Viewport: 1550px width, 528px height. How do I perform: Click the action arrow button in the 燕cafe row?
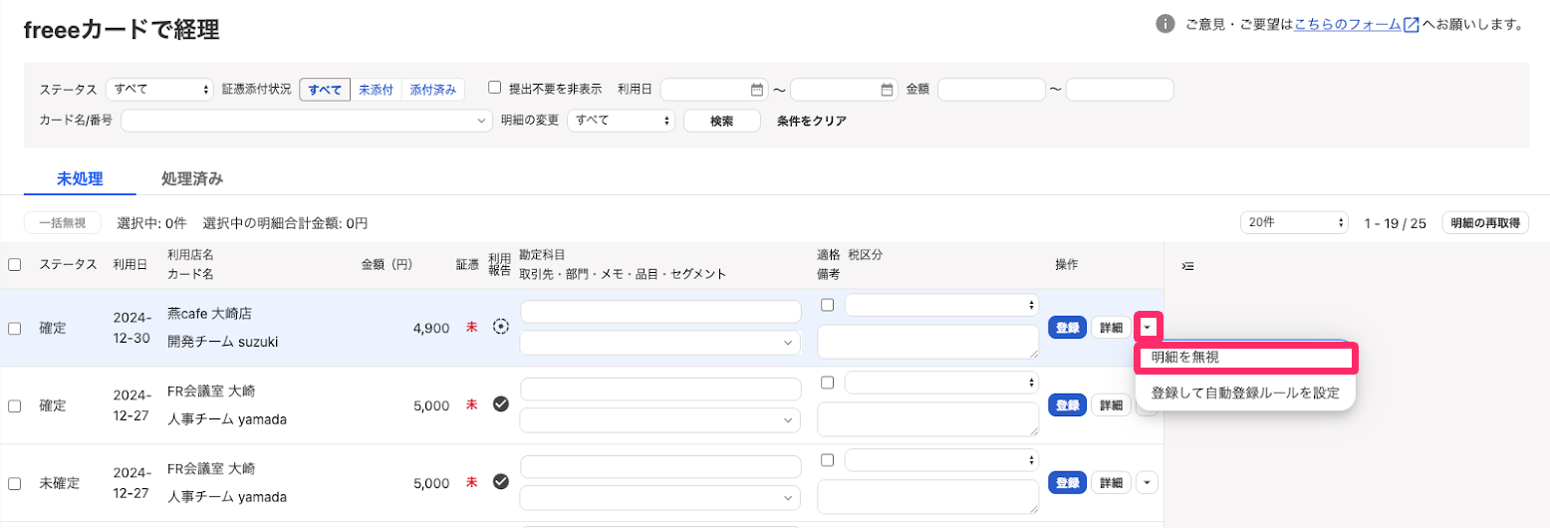tap(1149, 327)
